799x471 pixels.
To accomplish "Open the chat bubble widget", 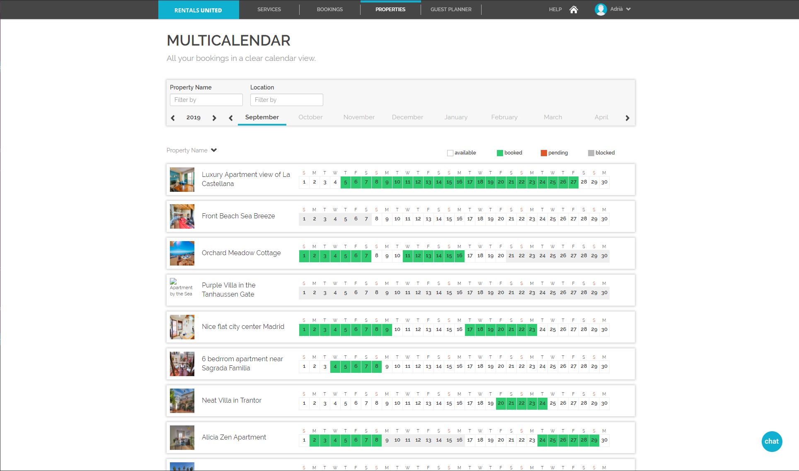I will click(771, 441).
